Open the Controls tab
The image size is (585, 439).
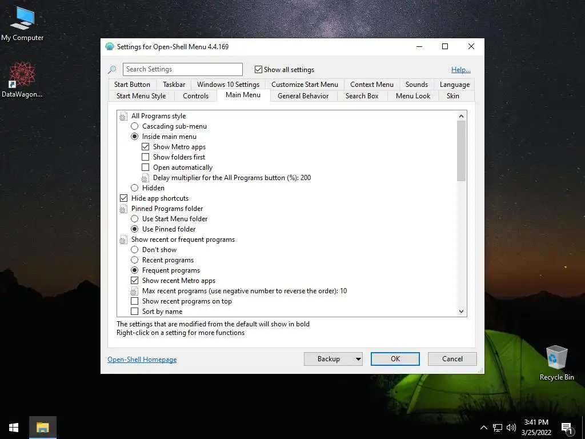click(195, 96)
